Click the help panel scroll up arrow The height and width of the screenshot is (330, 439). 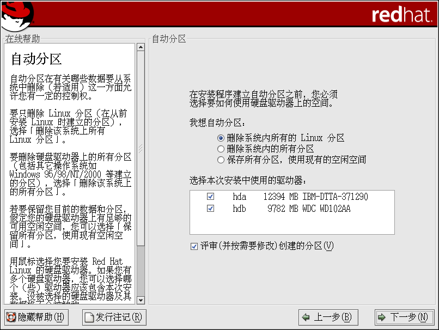click(x=141, y=47)
